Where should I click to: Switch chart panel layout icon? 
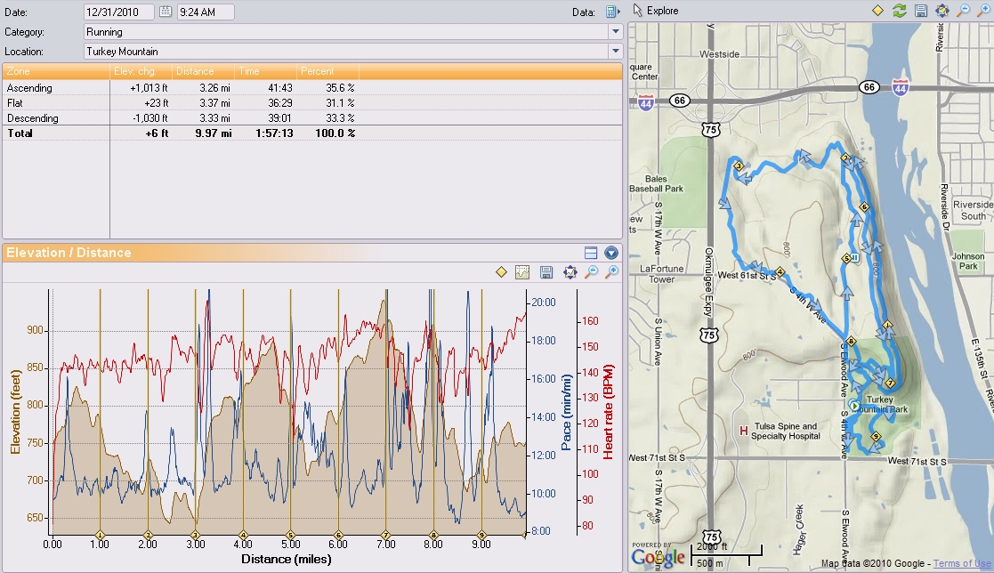[x=591, y=253]
